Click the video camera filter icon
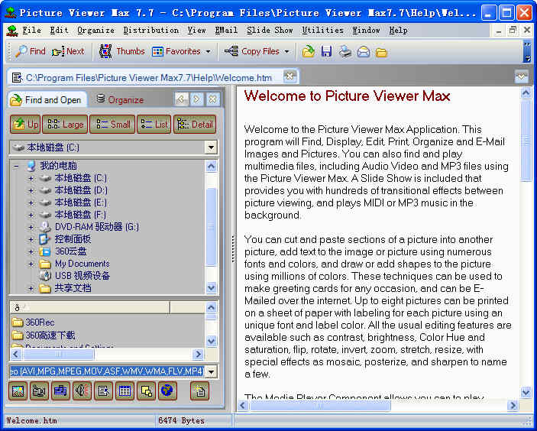Screen dimensions: 537x431 point(39,391)
